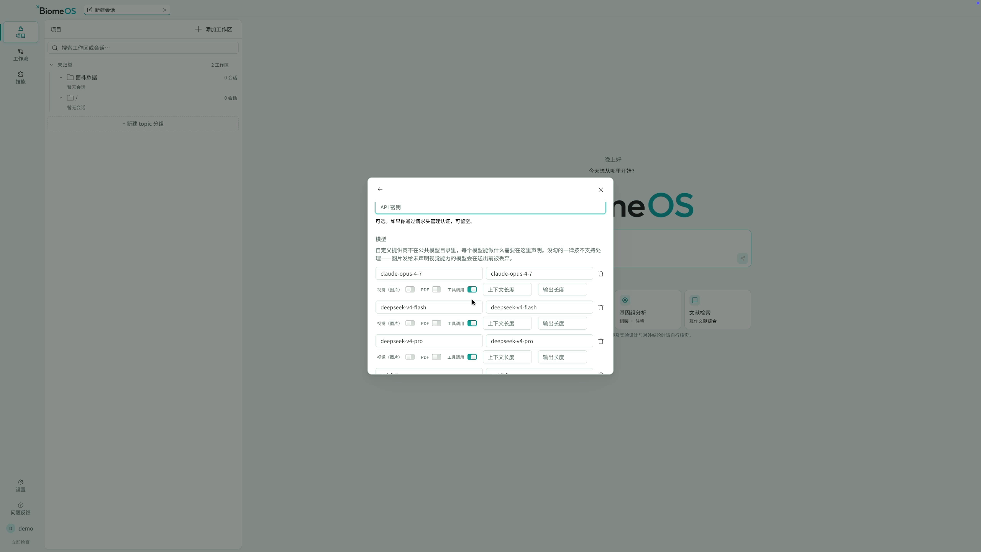
Task: Collapse the '/' workspace chevron
Action: tap(61, 98)
